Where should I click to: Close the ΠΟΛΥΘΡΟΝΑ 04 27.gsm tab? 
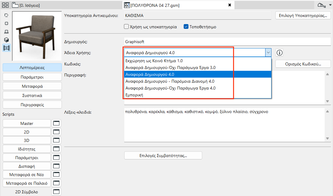click(x=230, y=5)
